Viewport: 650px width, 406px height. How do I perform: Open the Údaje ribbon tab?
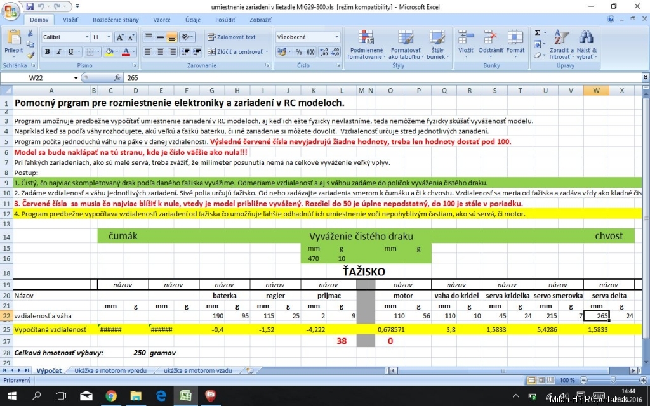pos(193,20)
